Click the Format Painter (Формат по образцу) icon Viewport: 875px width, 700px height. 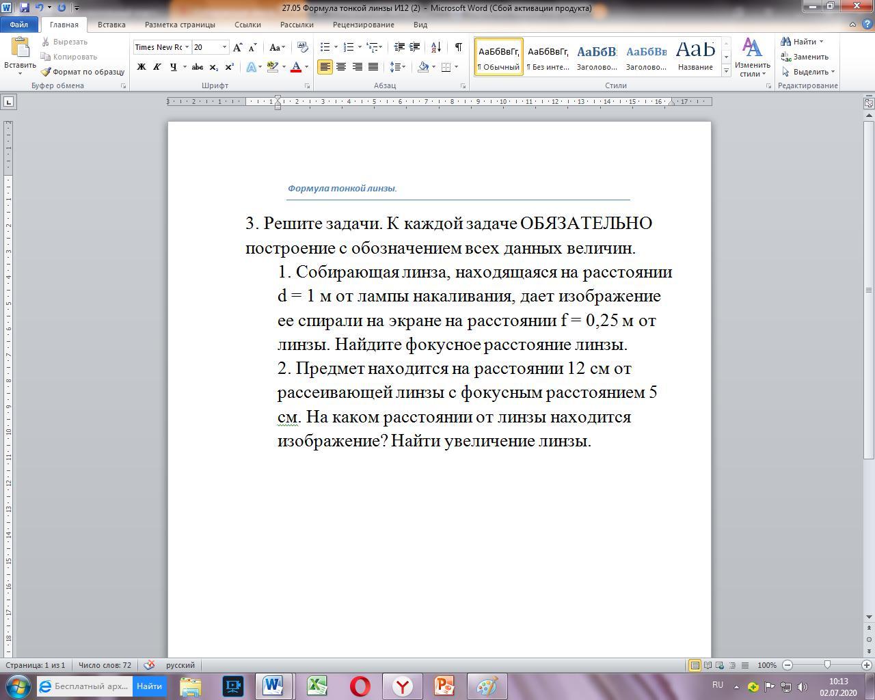(x=46, y=72)
